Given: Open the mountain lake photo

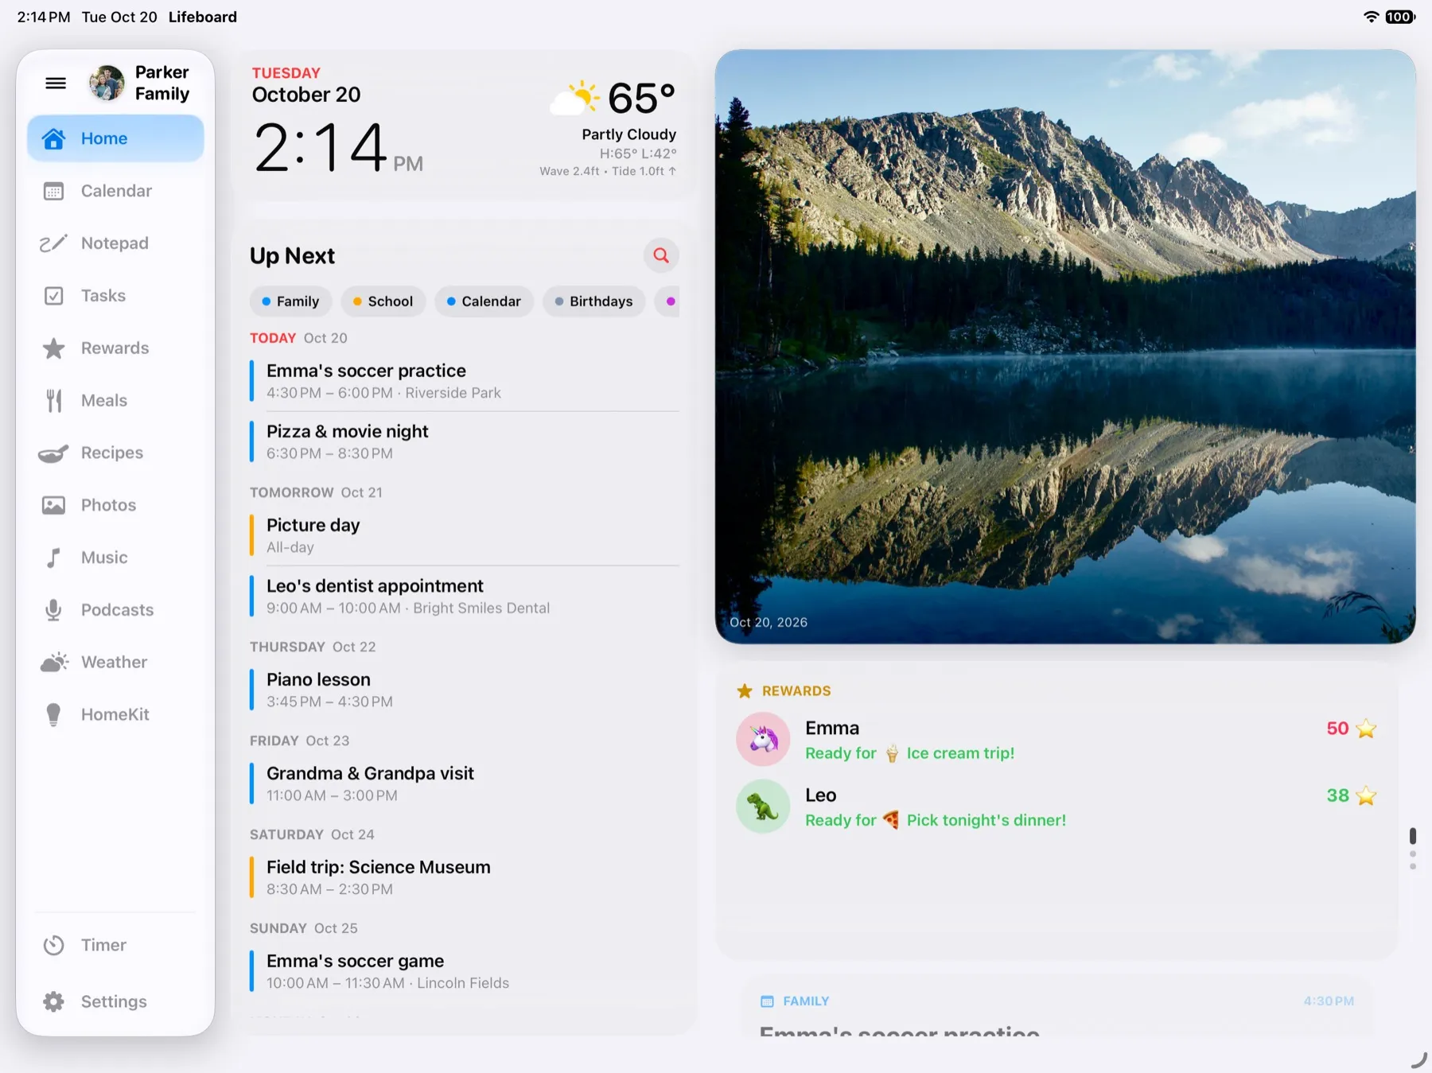Looking at the screenshot, I should pos(1065,347).
